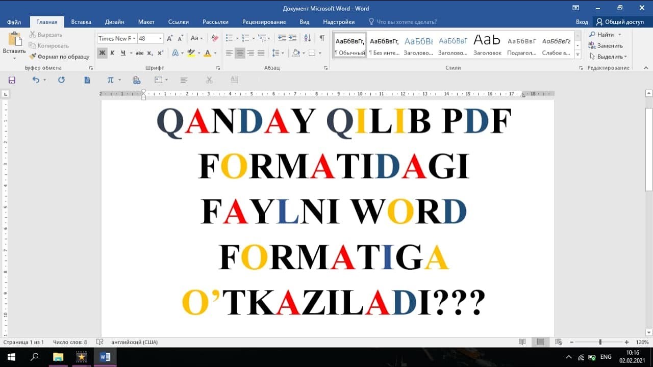653x367 pixels.
Task: Switch to Web Layout view icon
Action: pyautogui.click(x=559, y=342)
